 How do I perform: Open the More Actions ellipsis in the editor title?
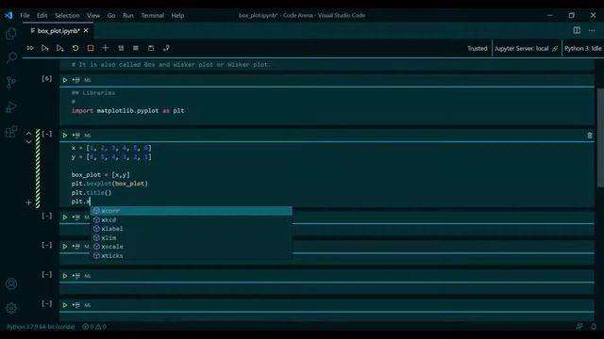592,30
